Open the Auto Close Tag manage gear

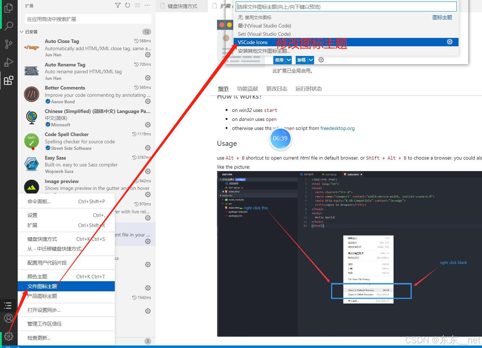tap(148, 55)
